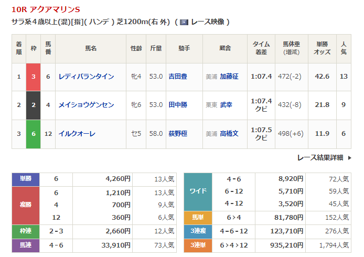Open trainer 加藤征's profile
364x257 pixels.
pyautogui.click(x=229, y=77)
